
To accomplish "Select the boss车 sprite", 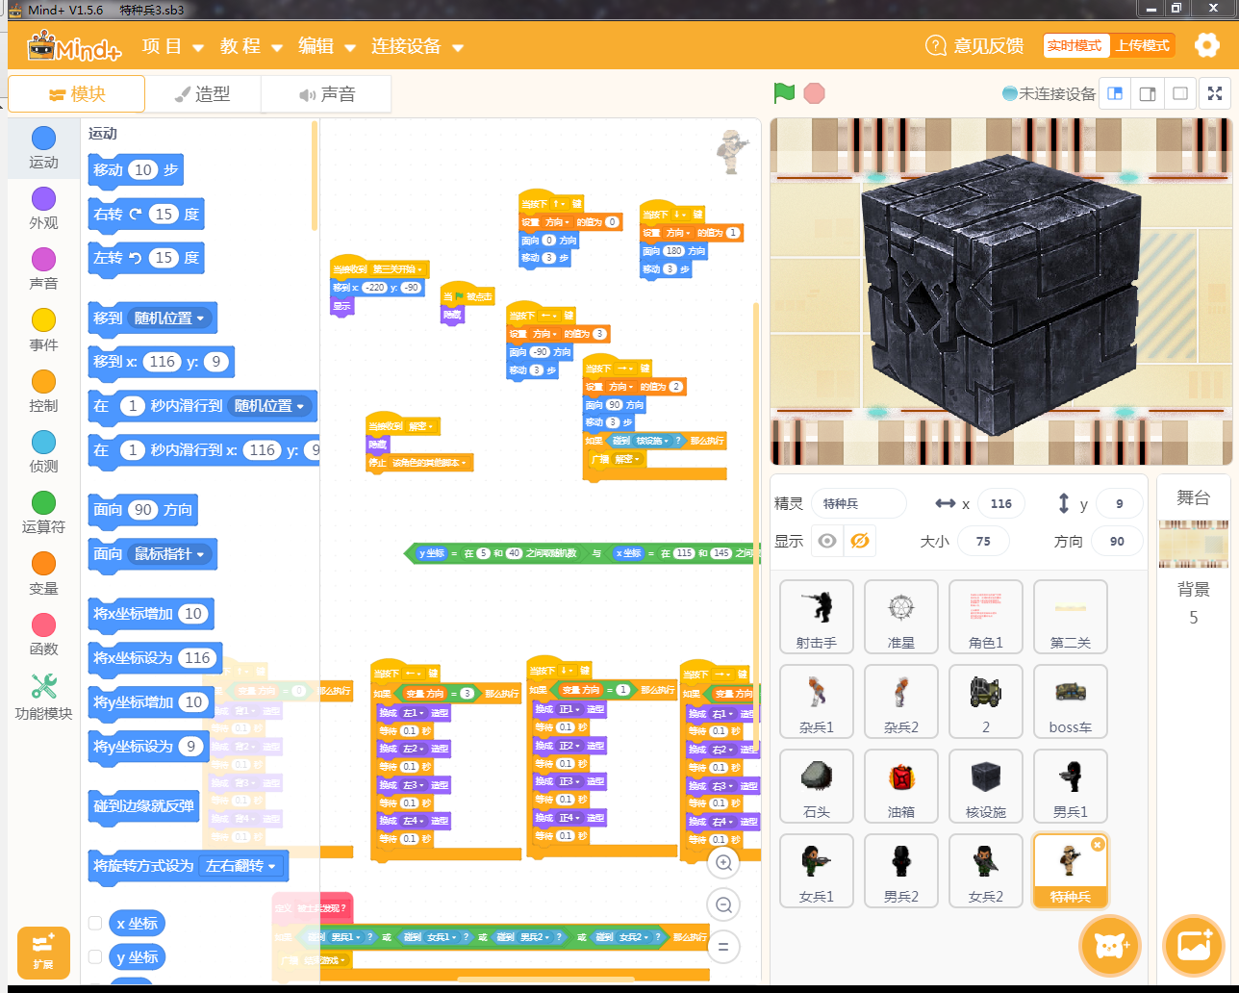I will coord(1071,701).
